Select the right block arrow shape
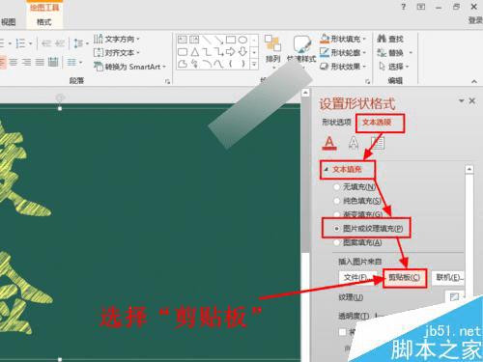 tap(231, 51)
